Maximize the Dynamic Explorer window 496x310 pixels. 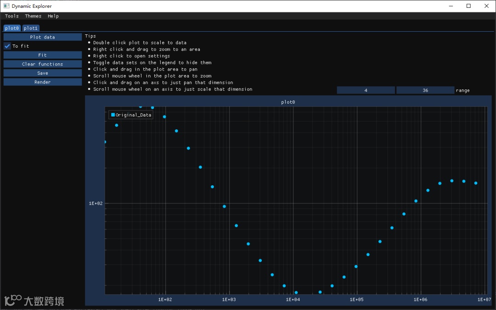pyautogui.click(x=468, y=6)
